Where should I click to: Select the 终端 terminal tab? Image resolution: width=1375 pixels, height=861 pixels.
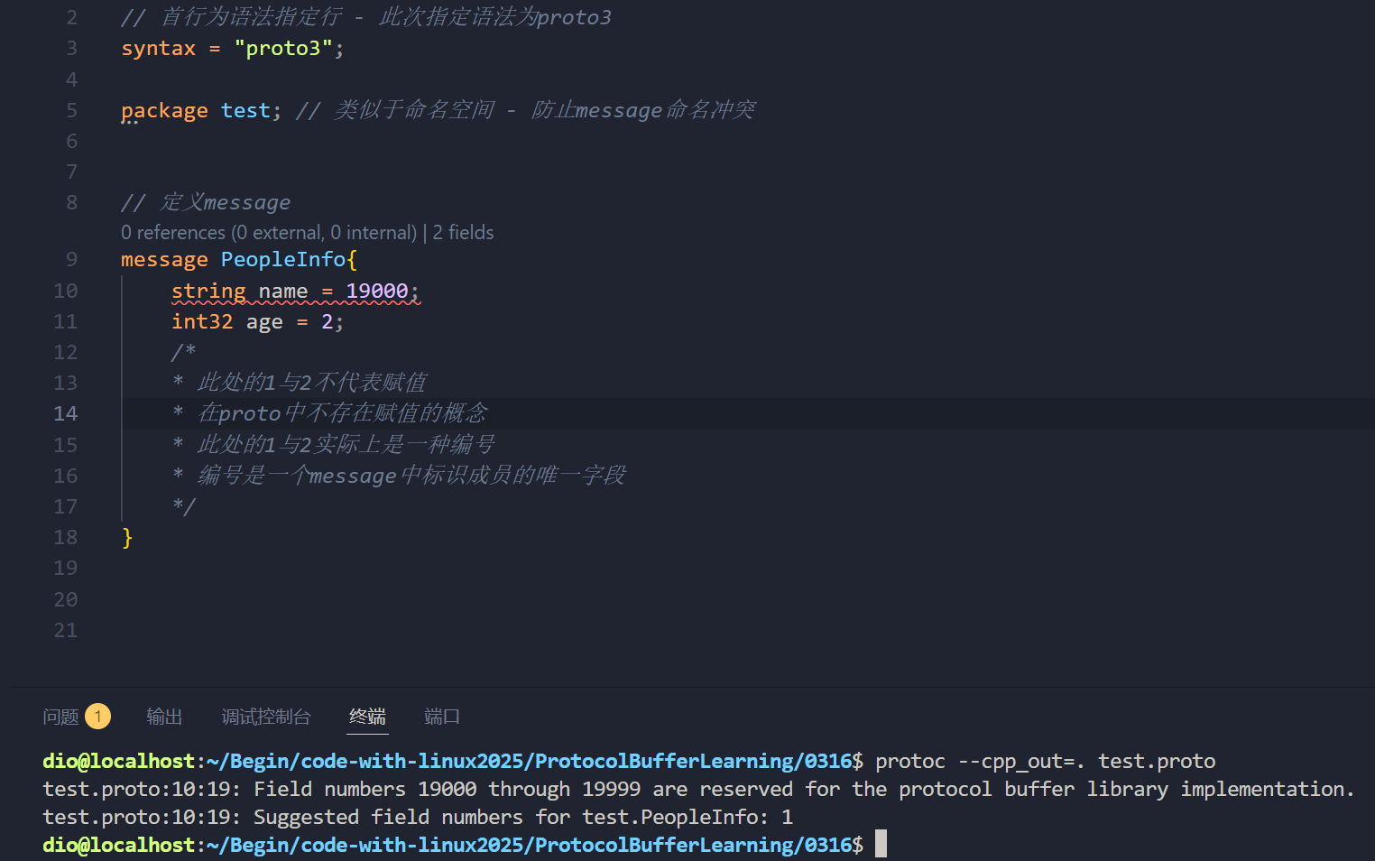[367, 717]
